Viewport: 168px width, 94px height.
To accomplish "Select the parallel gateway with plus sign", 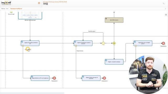I will click(x=114, y=43).
